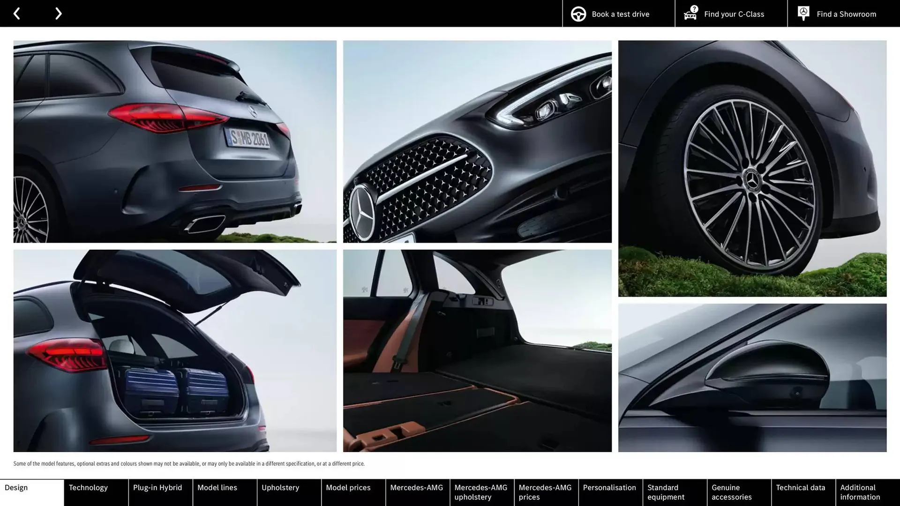The image size is (900, 506).
Task: Click the question mark above the car icon
Action: (694, 8)
